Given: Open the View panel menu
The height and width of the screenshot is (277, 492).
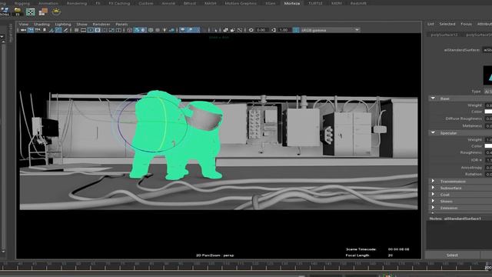Looking at the screenshot, I should click(x=24, y=24).
